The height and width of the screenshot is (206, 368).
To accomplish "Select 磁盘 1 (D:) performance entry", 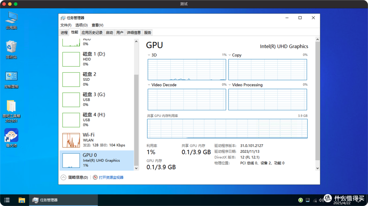I will pos(97,59).
